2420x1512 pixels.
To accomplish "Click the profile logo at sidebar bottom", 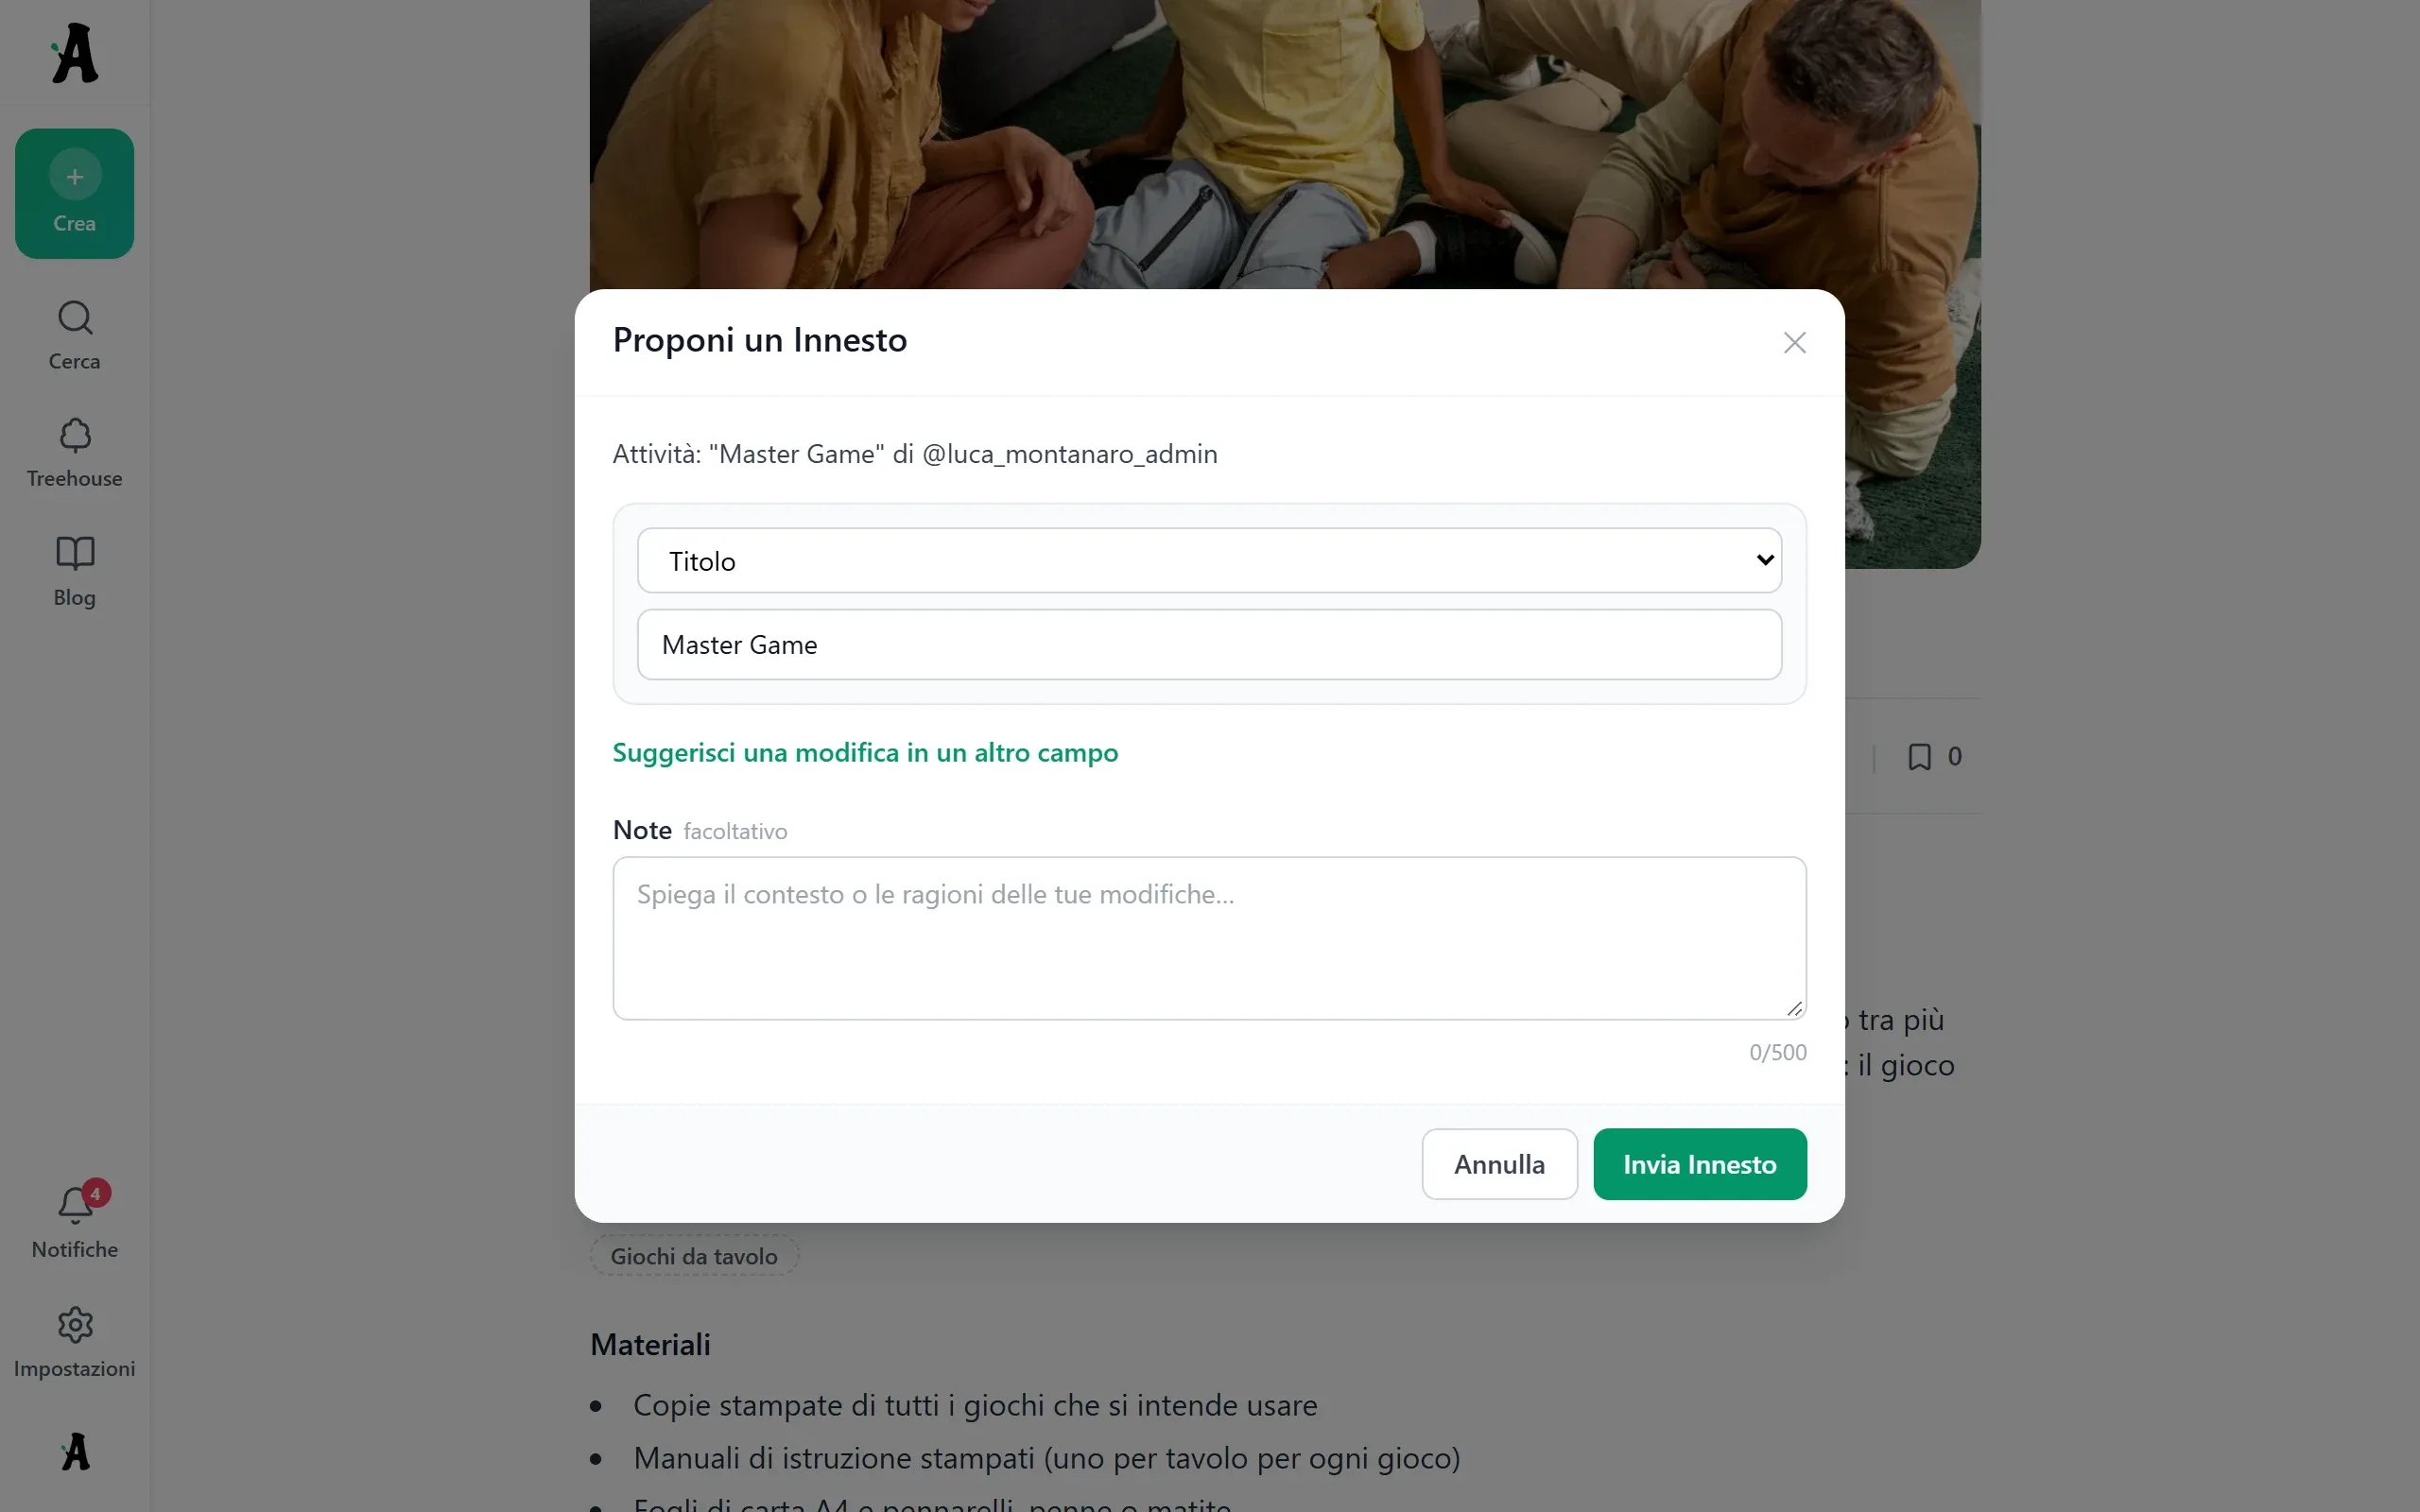I will (x=74, y=1451).
